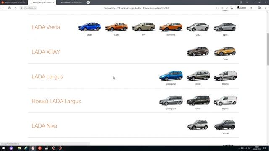Stop loading the page
The height and width of the screenshot is (151, 269).
(x=16, y=8)
